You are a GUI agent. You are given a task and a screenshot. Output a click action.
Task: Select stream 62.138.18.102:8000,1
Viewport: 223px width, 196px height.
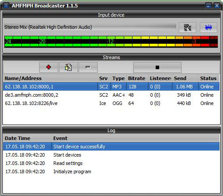pyautogui.click(x=111, y=87)
